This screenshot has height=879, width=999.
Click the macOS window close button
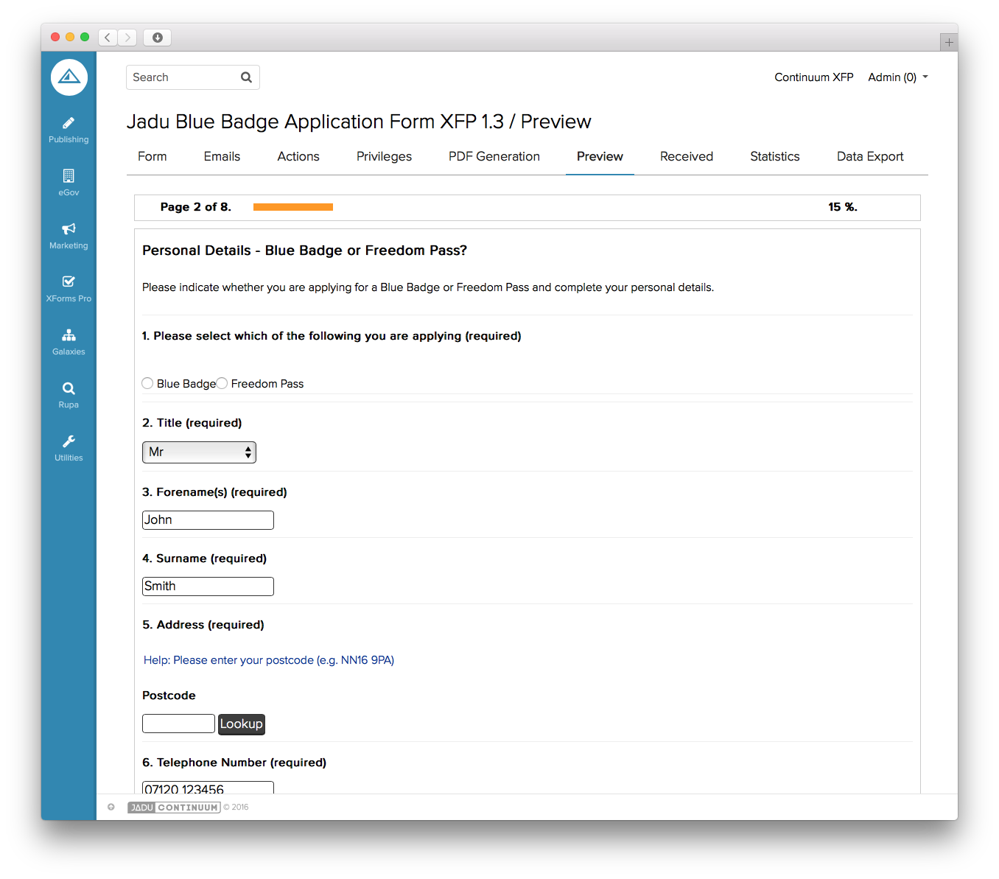[x=55, y=37]
